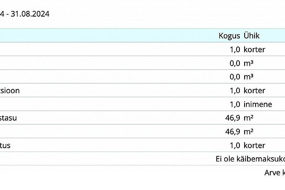Image resolution: width=285 pixels, height=190 pixels.
Task: Click the m³ unit in the second m³ row
Action: (x=248, y=76)
